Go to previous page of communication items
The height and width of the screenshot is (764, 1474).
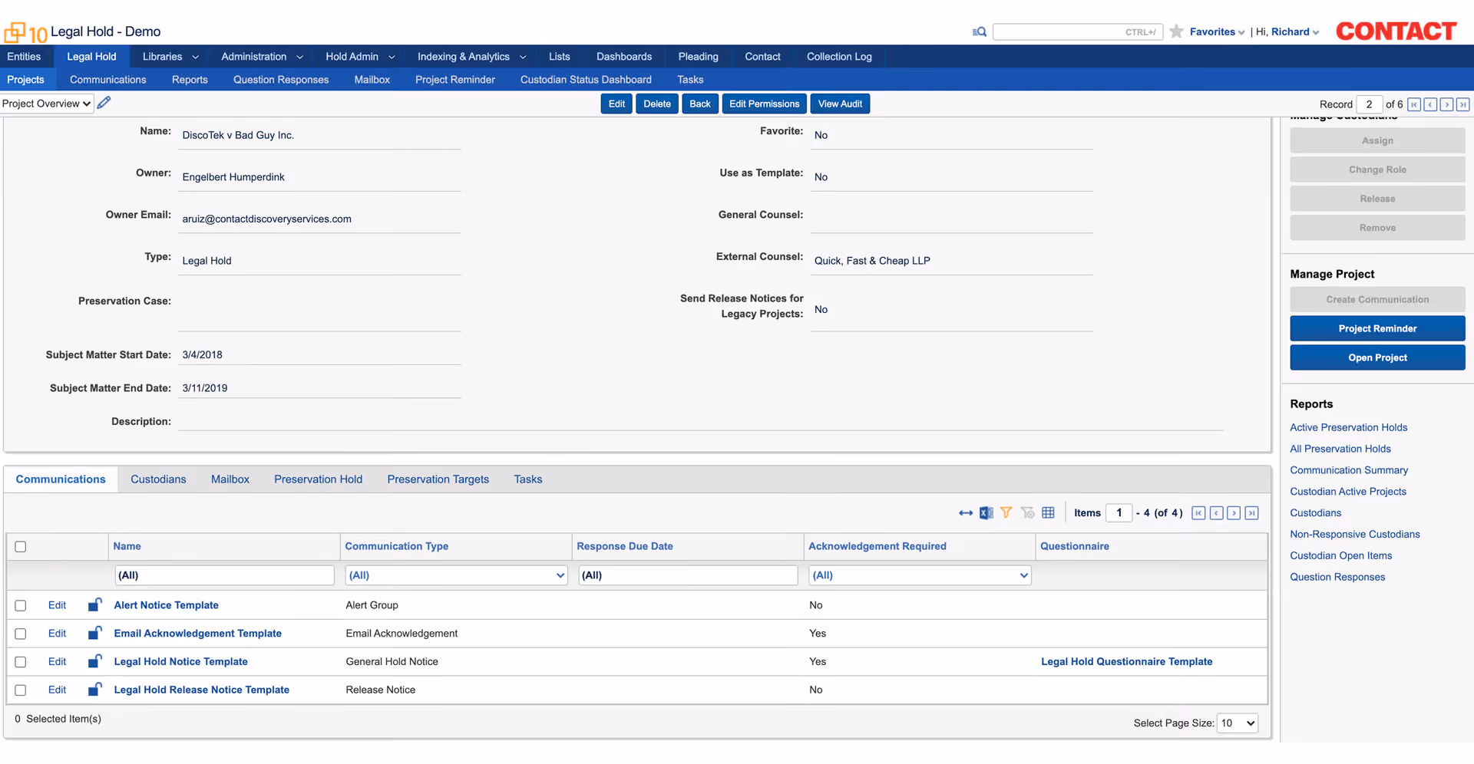1216,513
